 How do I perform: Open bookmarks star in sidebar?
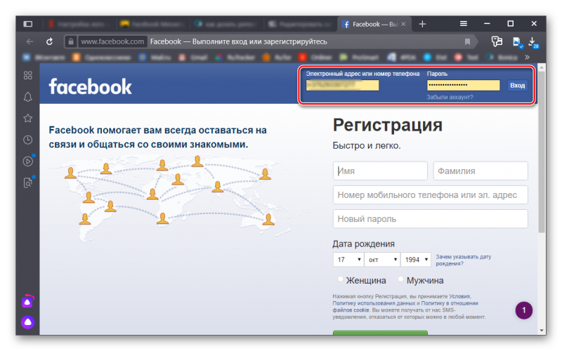[28, 118]
